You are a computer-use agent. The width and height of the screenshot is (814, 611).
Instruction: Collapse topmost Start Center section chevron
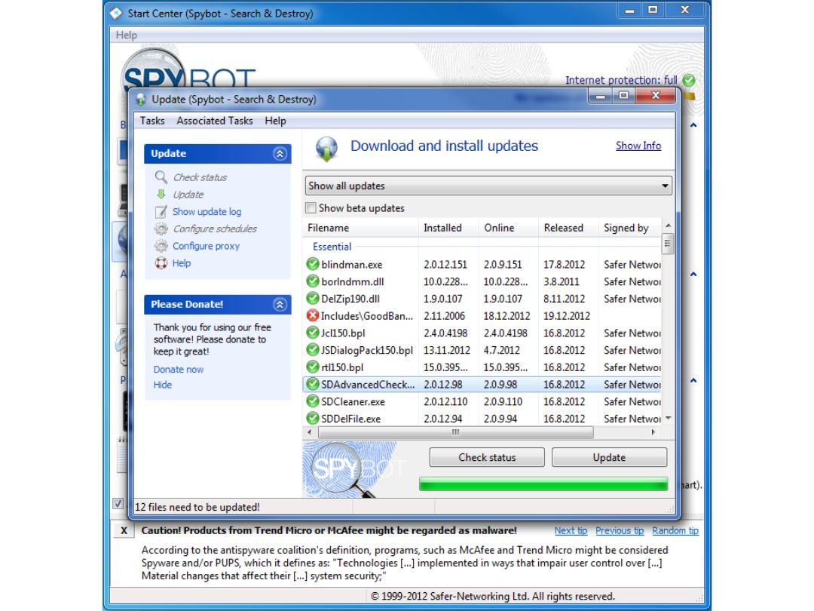693,125
